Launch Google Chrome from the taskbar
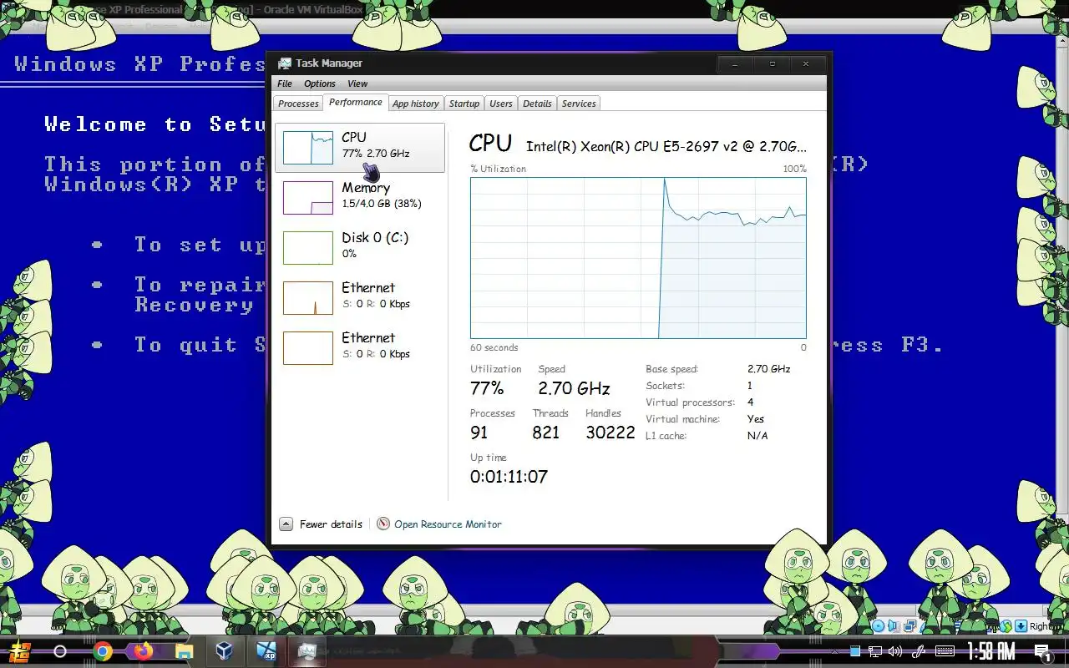 pyautogui.click(x=103, y=651)
